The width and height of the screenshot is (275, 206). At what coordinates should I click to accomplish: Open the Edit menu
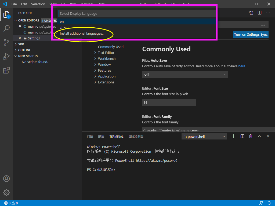tap(24, 4)
